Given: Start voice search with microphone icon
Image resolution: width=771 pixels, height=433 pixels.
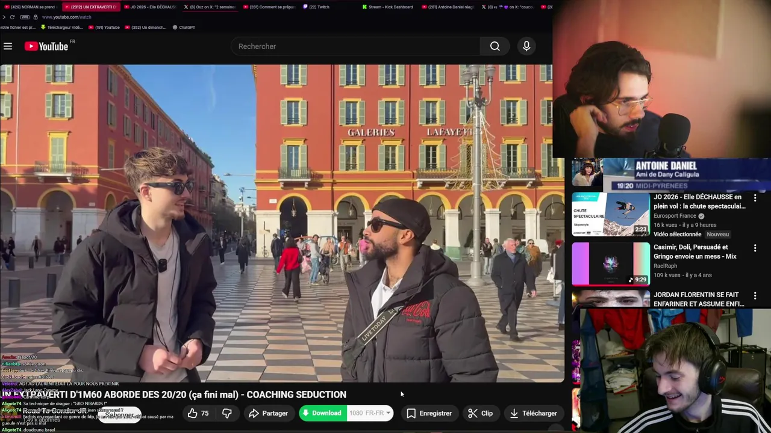Looking at the screenshot, I should (x=526, y=46).
